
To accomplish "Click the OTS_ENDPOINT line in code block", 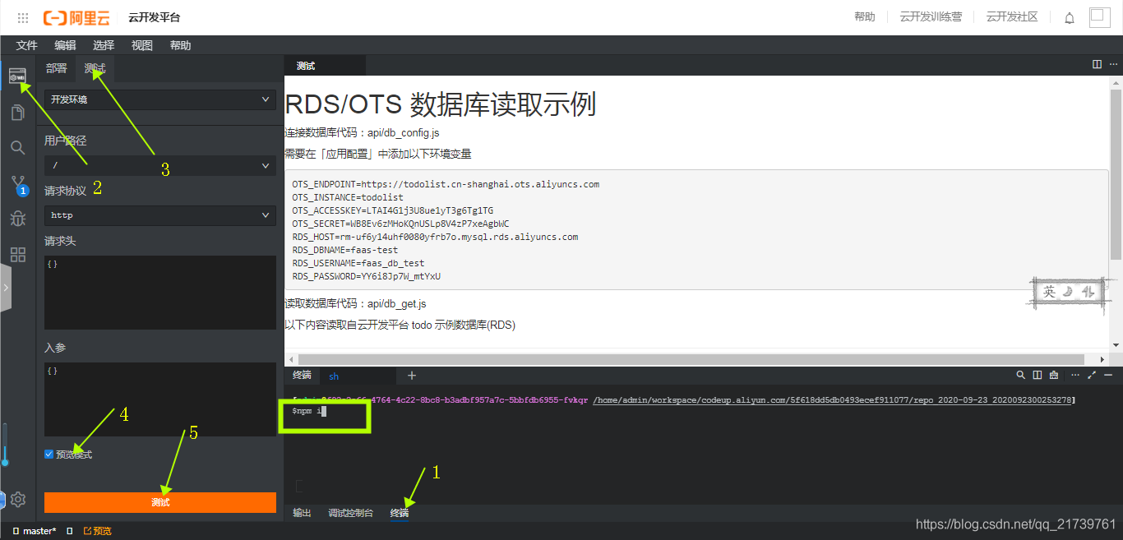I will coord(446,184).
